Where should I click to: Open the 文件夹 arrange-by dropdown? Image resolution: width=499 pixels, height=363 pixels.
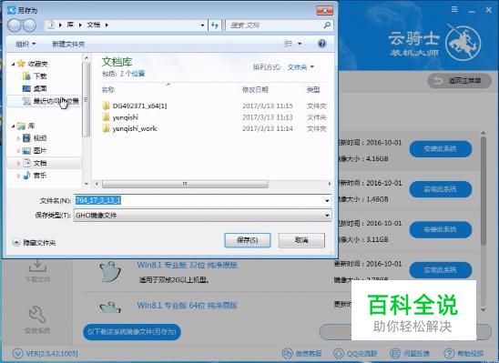click(300, 67)
